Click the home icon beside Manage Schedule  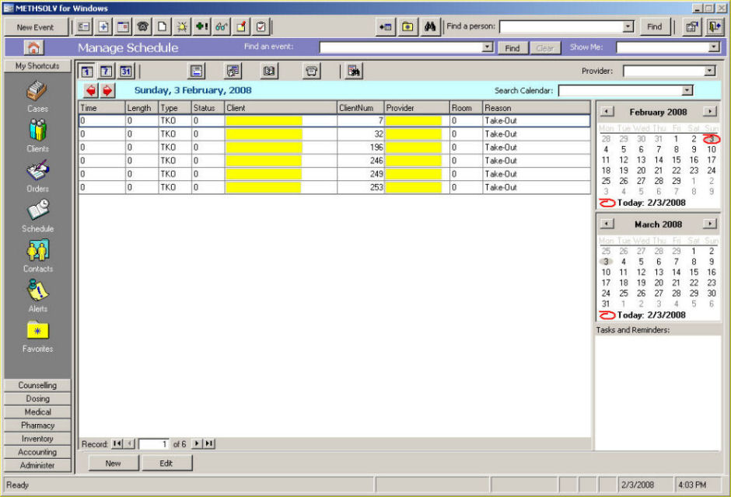pos(33,47)
